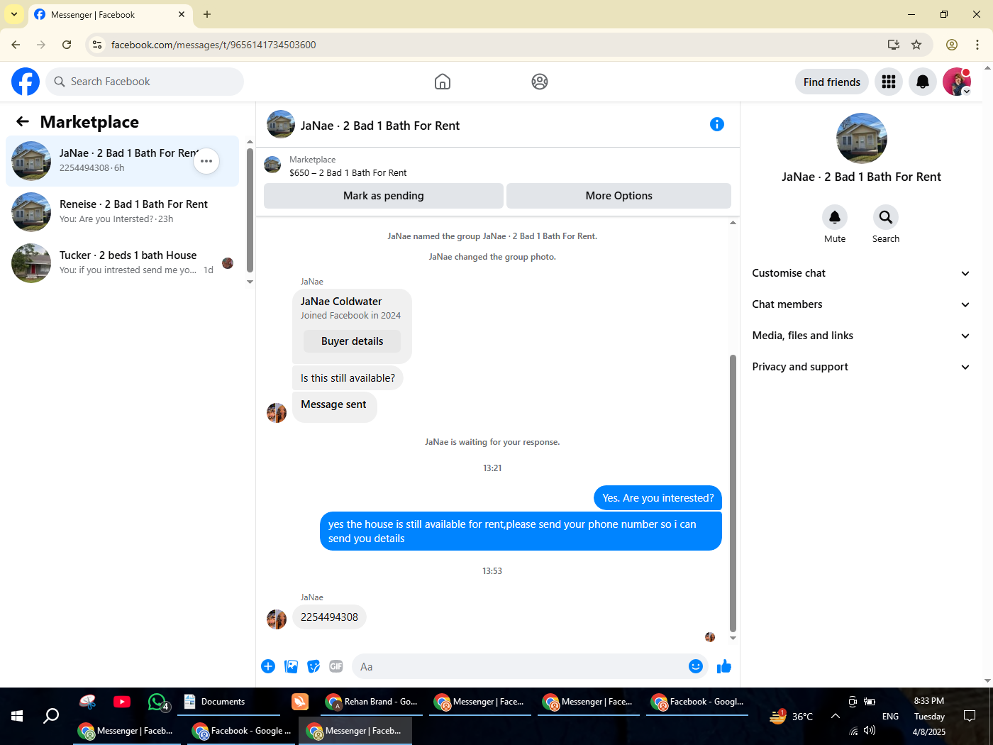Open a new browser tab
The height and width of the screenshot is (745, 993).
point(207,14)
